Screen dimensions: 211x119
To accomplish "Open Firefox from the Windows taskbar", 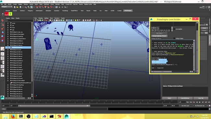I will pos(13,116).
